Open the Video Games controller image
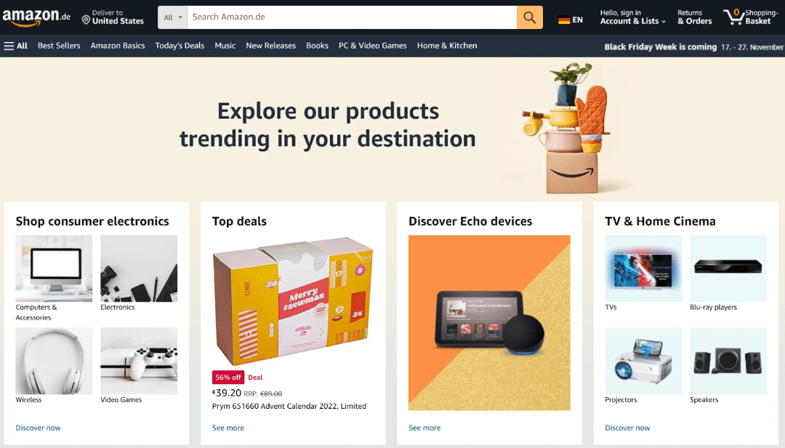Screen dimensions: 785x448 click(x=139, y=361)
